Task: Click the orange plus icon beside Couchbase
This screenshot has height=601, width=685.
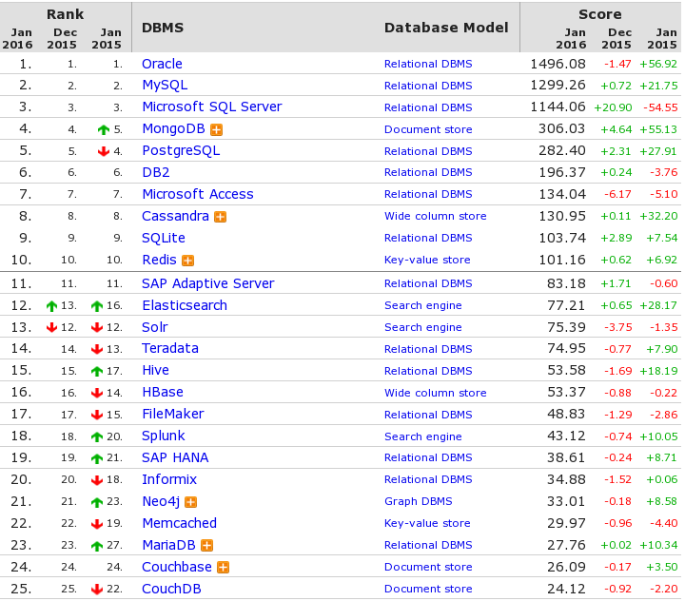Action: click(x=224, y=568)
